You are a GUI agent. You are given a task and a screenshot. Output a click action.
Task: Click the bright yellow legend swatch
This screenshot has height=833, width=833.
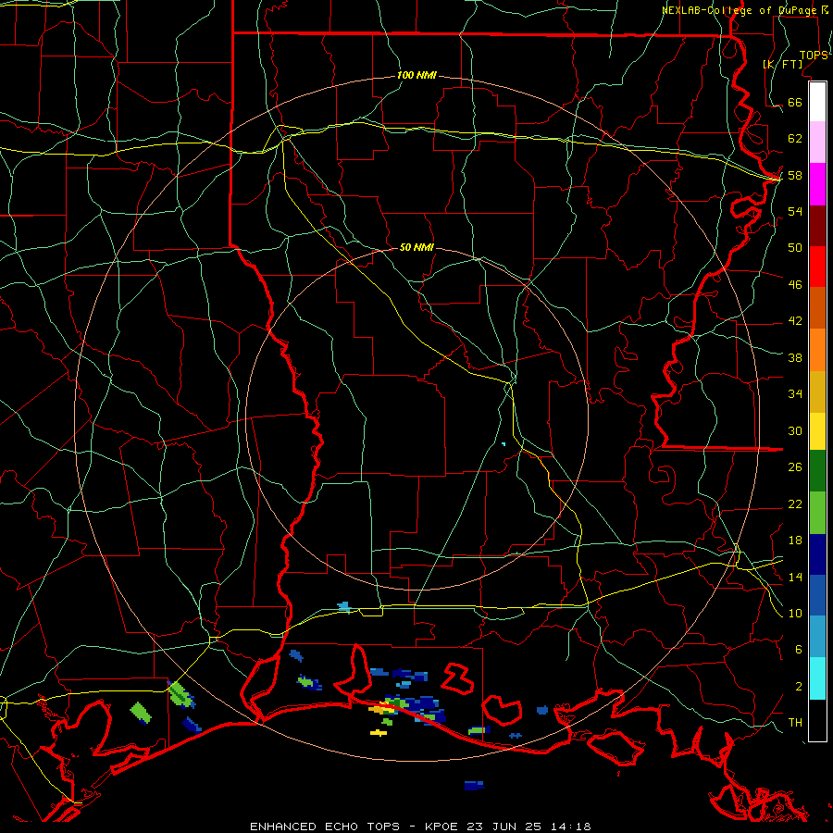(x=817, y=431)
